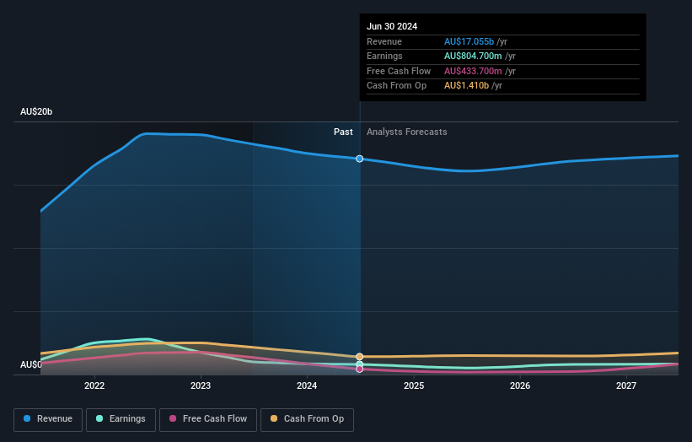Click the AU$1.410b cash from op value
Image resolution: width=692 pixels, height=442 pixels.
click(466, 86)
